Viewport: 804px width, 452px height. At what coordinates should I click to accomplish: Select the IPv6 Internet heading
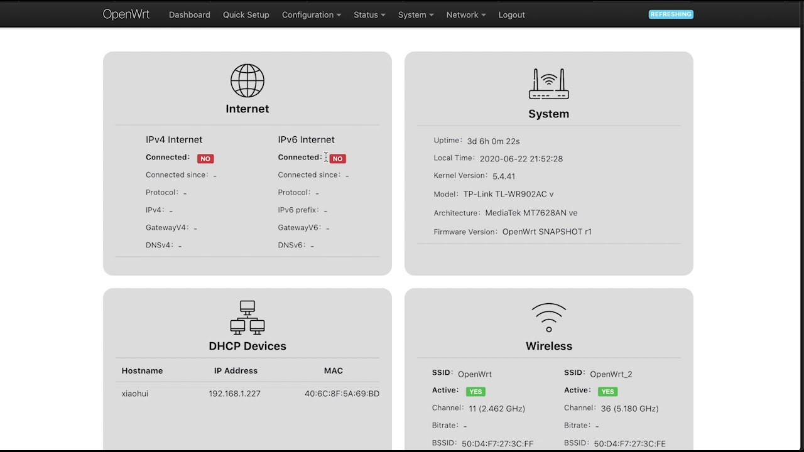point(306,139)
